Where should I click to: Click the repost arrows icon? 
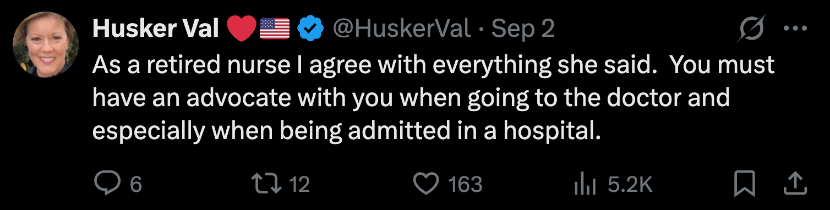click(x=266, y=184)
